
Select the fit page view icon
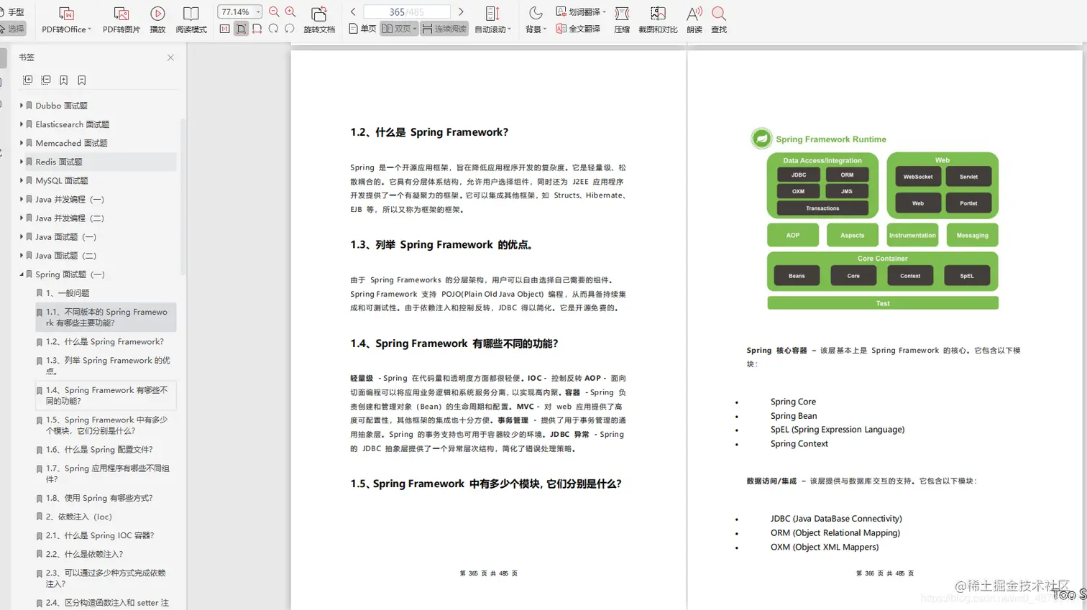point(241,29)
